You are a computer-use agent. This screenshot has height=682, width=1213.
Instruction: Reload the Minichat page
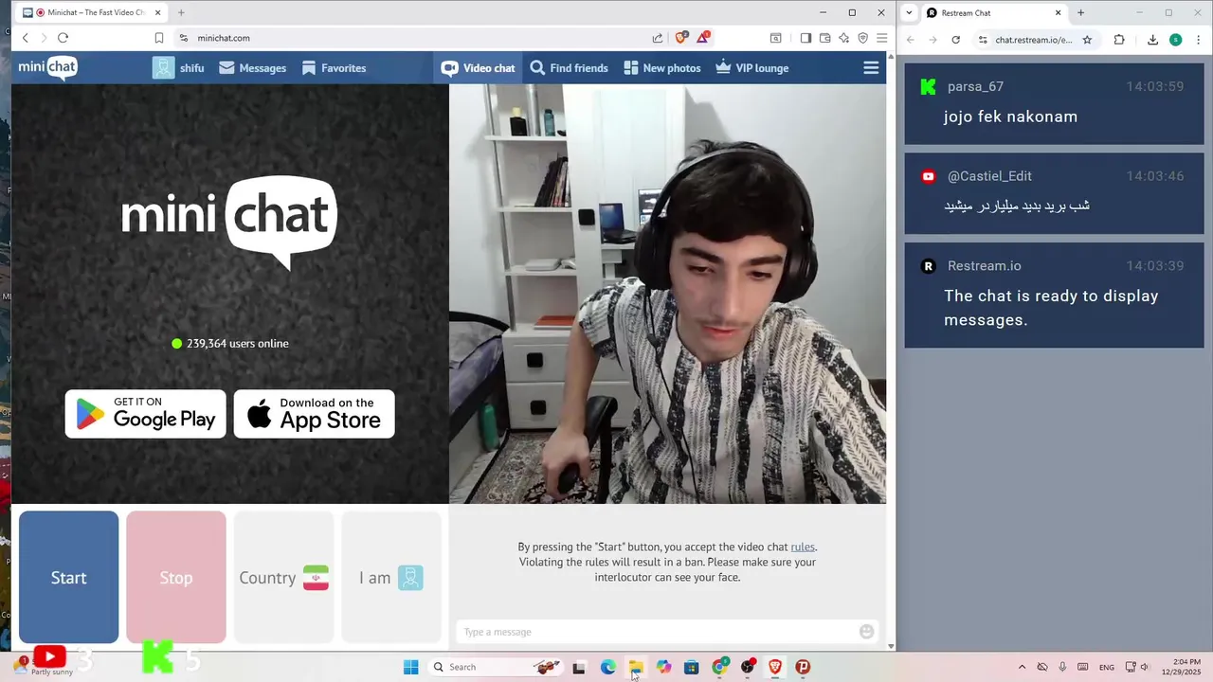tap(63, 38)
